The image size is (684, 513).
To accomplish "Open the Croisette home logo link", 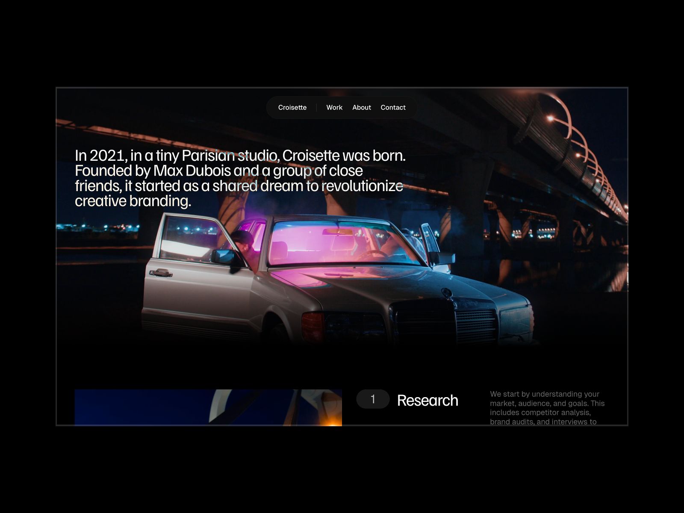I will pos(292,107).
